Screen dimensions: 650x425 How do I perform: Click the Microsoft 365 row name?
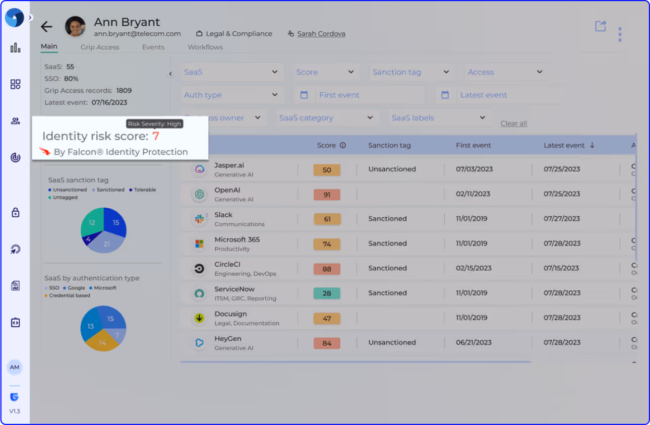(237, 239)
